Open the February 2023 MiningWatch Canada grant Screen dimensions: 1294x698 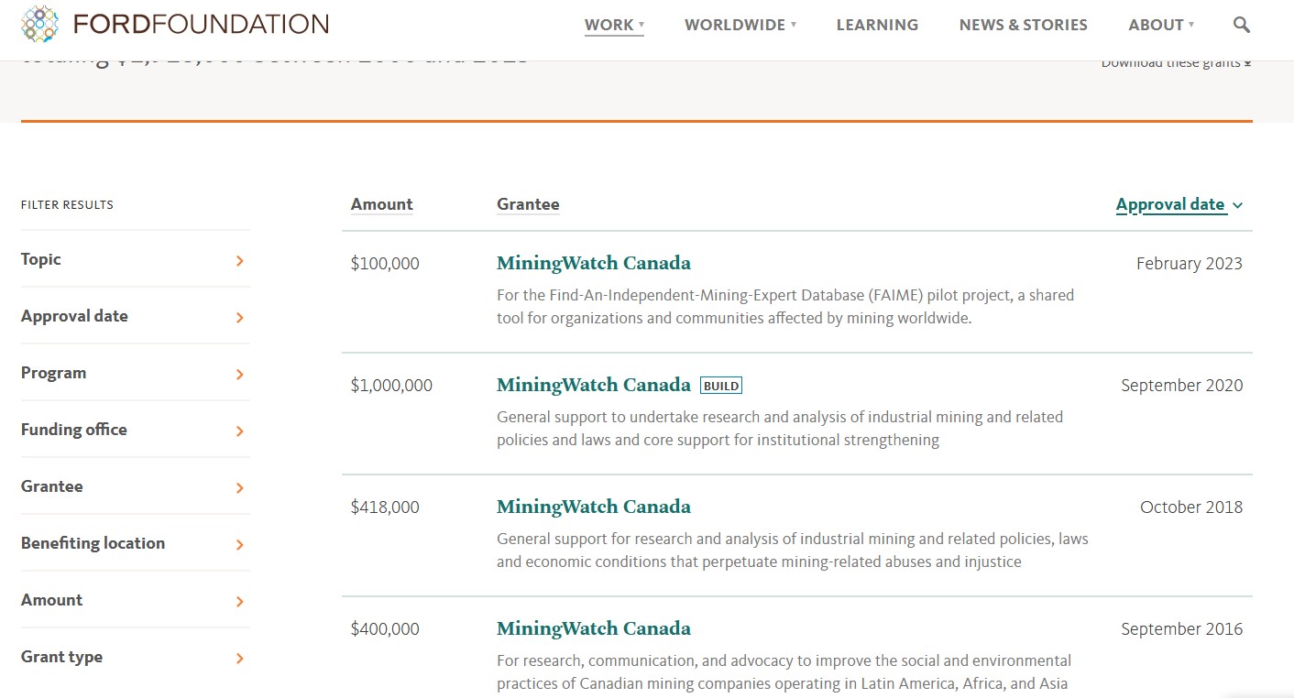593,264
